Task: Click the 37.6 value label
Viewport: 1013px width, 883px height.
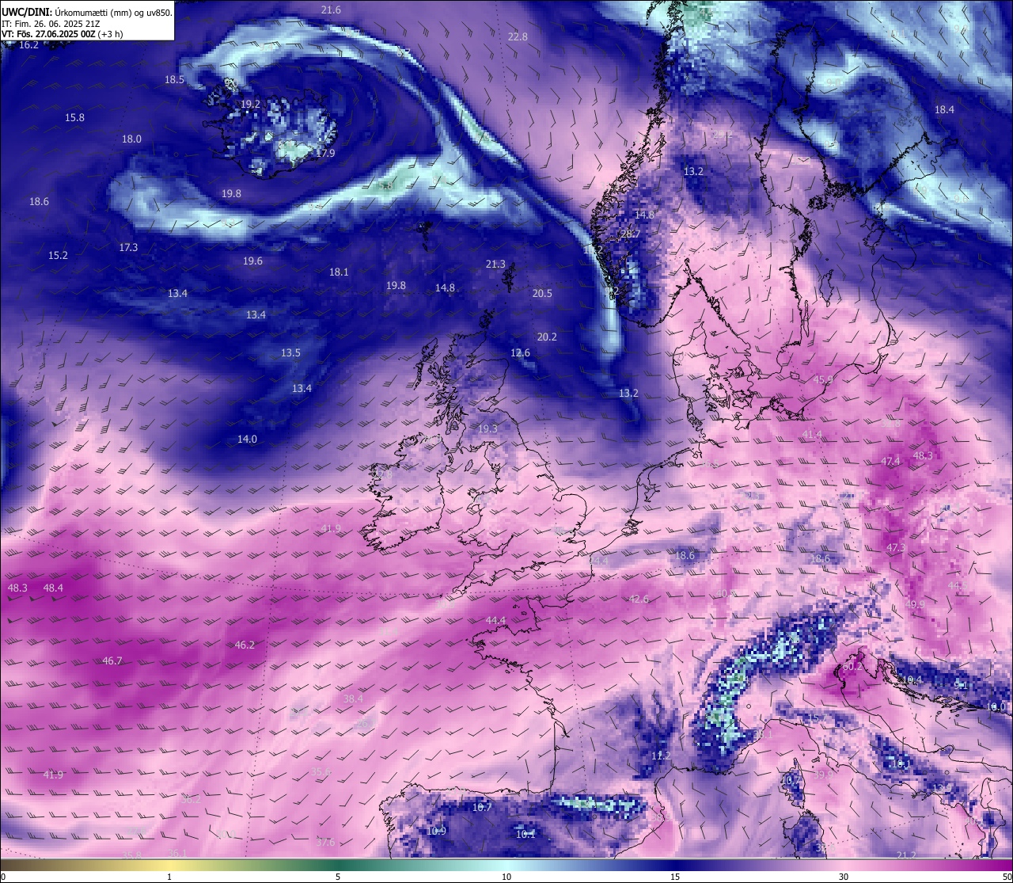Action: click(324, 842)
